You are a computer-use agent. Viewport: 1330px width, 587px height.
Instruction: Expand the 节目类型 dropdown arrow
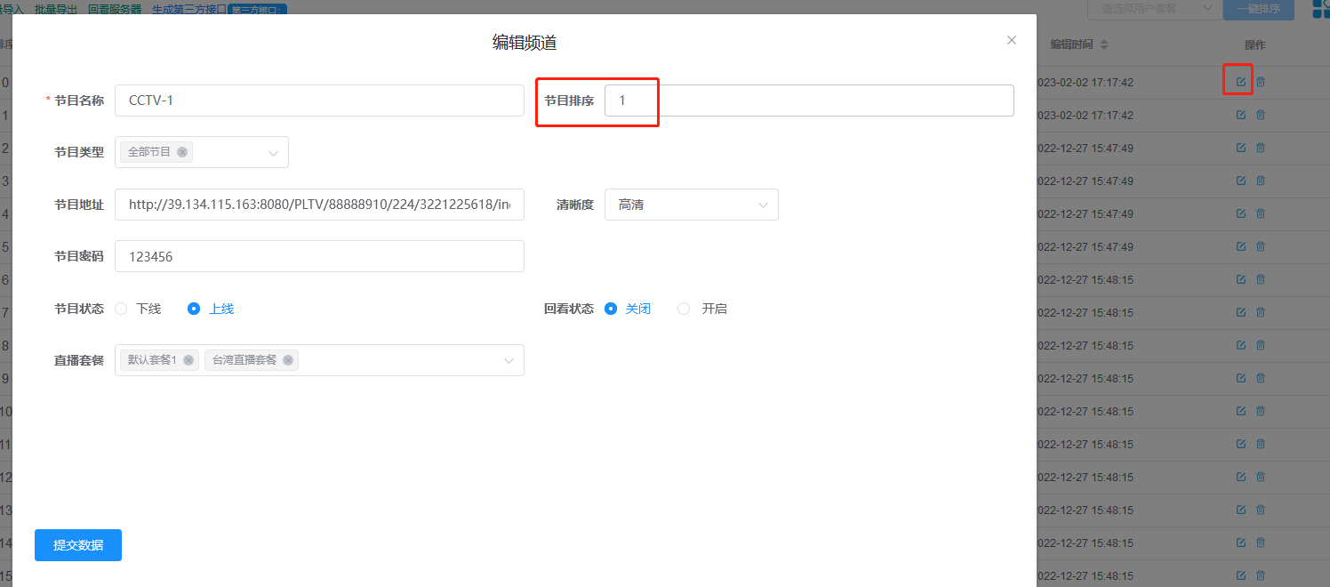pos(273,153)
